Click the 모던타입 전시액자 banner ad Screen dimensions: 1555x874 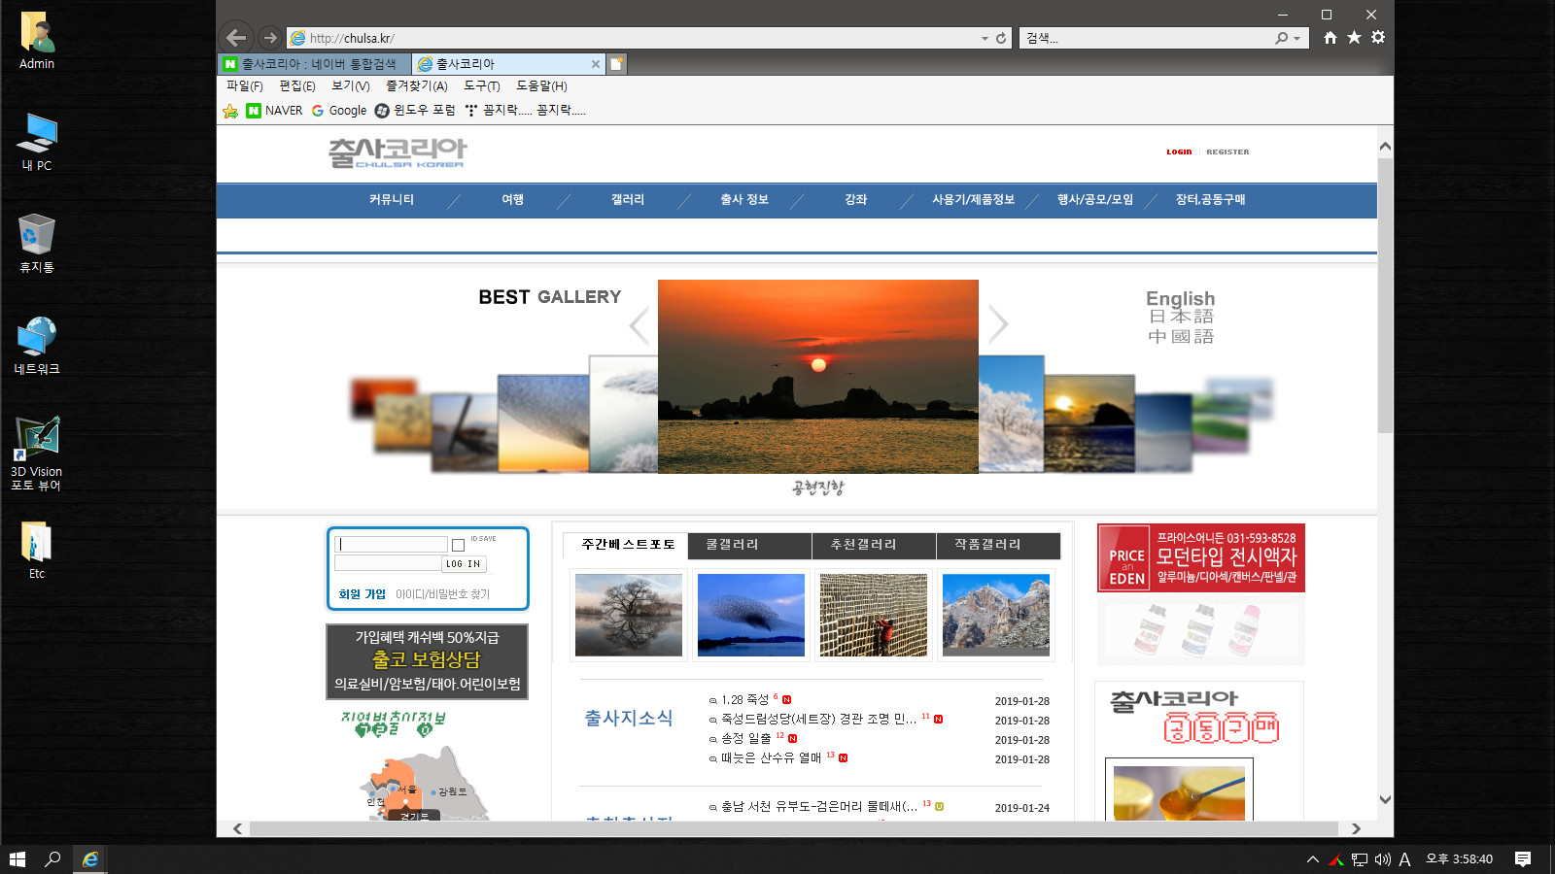click(1201, 558)
